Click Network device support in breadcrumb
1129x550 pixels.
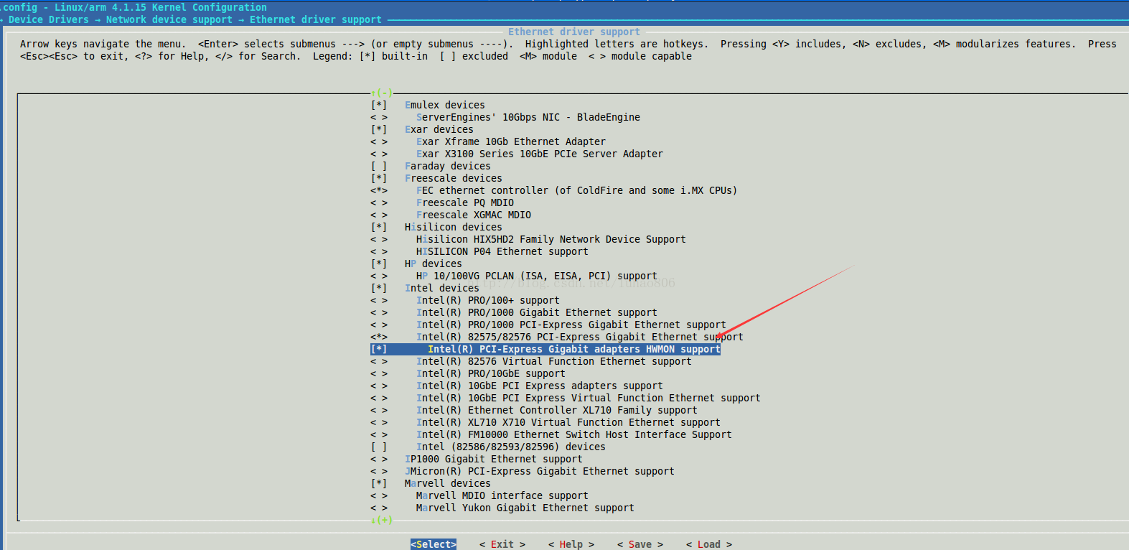(x=169, y=19)
